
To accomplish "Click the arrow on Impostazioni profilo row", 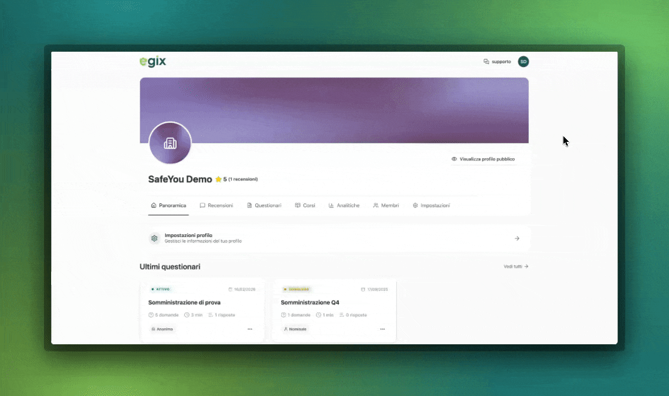I will (x=517, y=239).
